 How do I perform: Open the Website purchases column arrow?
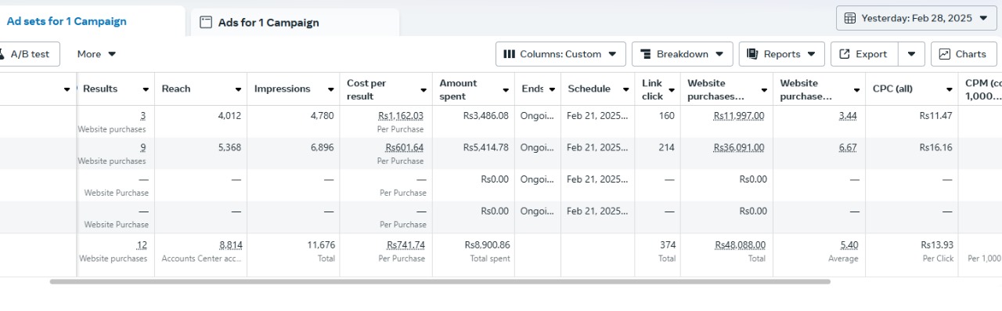coord(763,89)
